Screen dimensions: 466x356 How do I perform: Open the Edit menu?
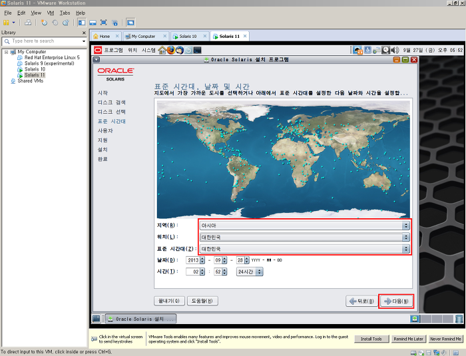(21, 13)
